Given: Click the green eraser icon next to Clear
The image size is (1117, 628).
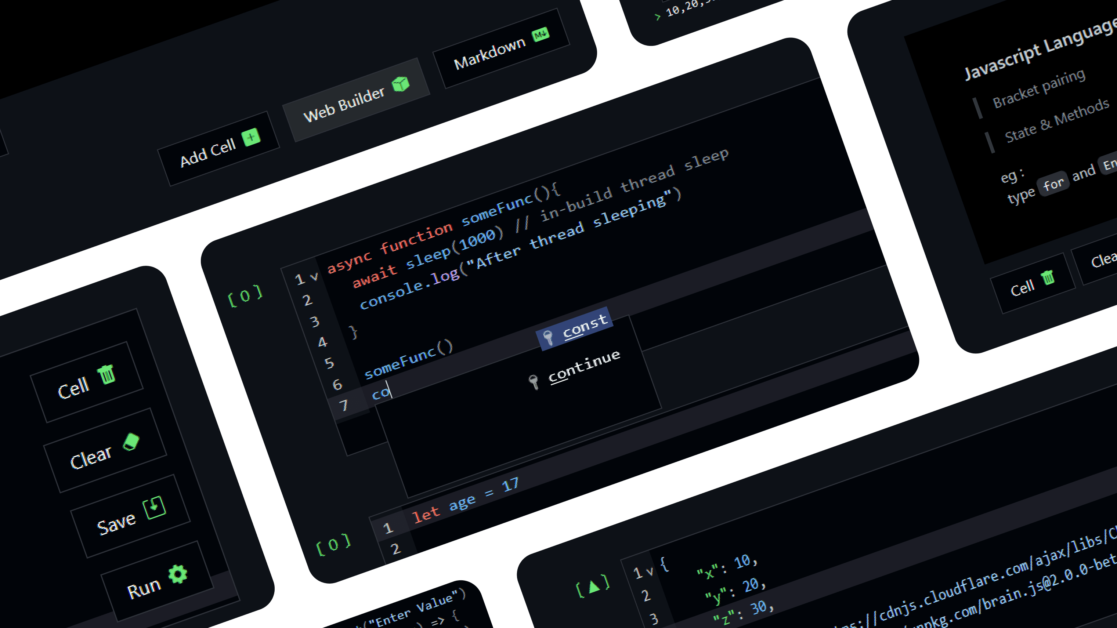Looking at the screenshot, I should pos(131,442).
